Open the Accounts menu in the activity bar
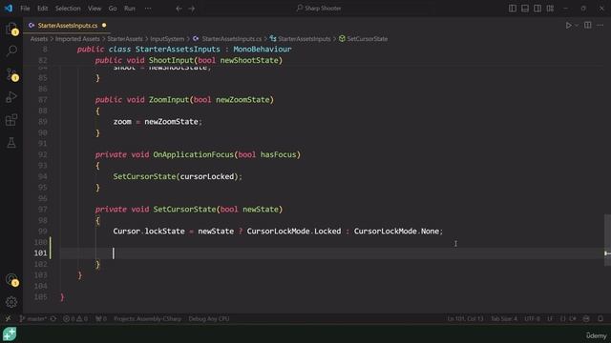Image resolution: width=611 pixels, height=343 pixels. (x=11, y=279)
